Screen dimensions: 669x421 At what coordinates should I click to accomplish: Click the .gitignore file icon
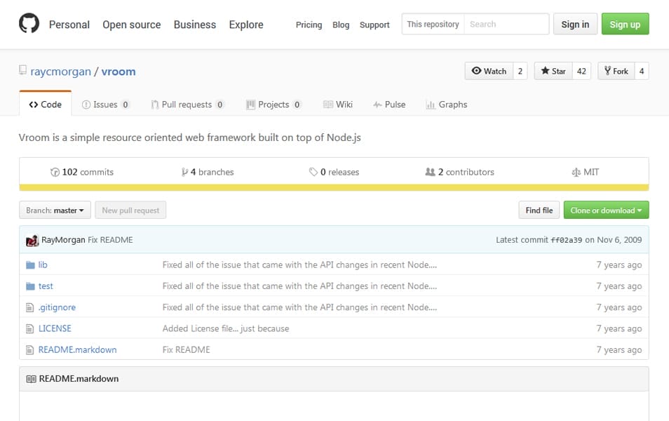pos(30,307)
